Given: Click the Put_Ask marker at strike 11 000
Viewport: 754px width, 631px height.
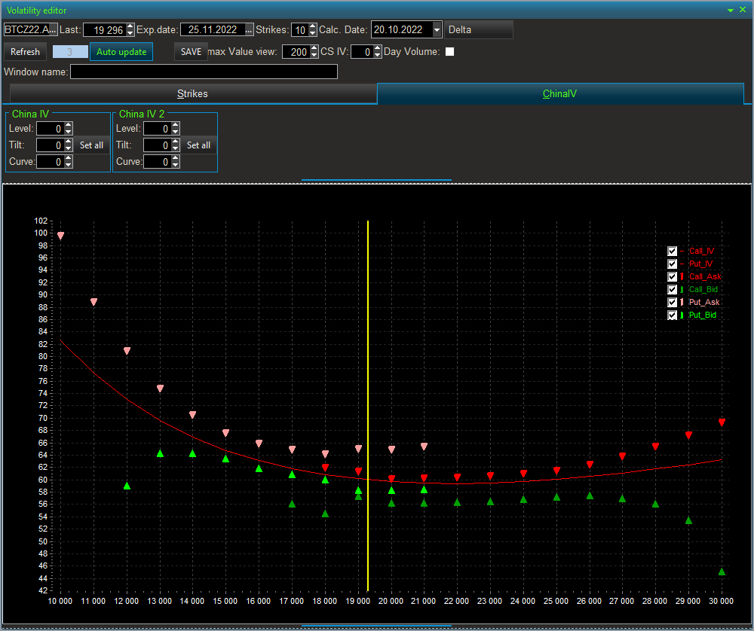Looking at the screenshot, I should coord(93,302).
